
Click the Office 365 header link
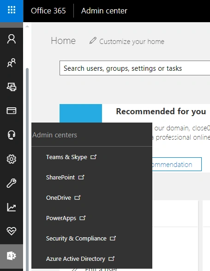tap(48, 11)
